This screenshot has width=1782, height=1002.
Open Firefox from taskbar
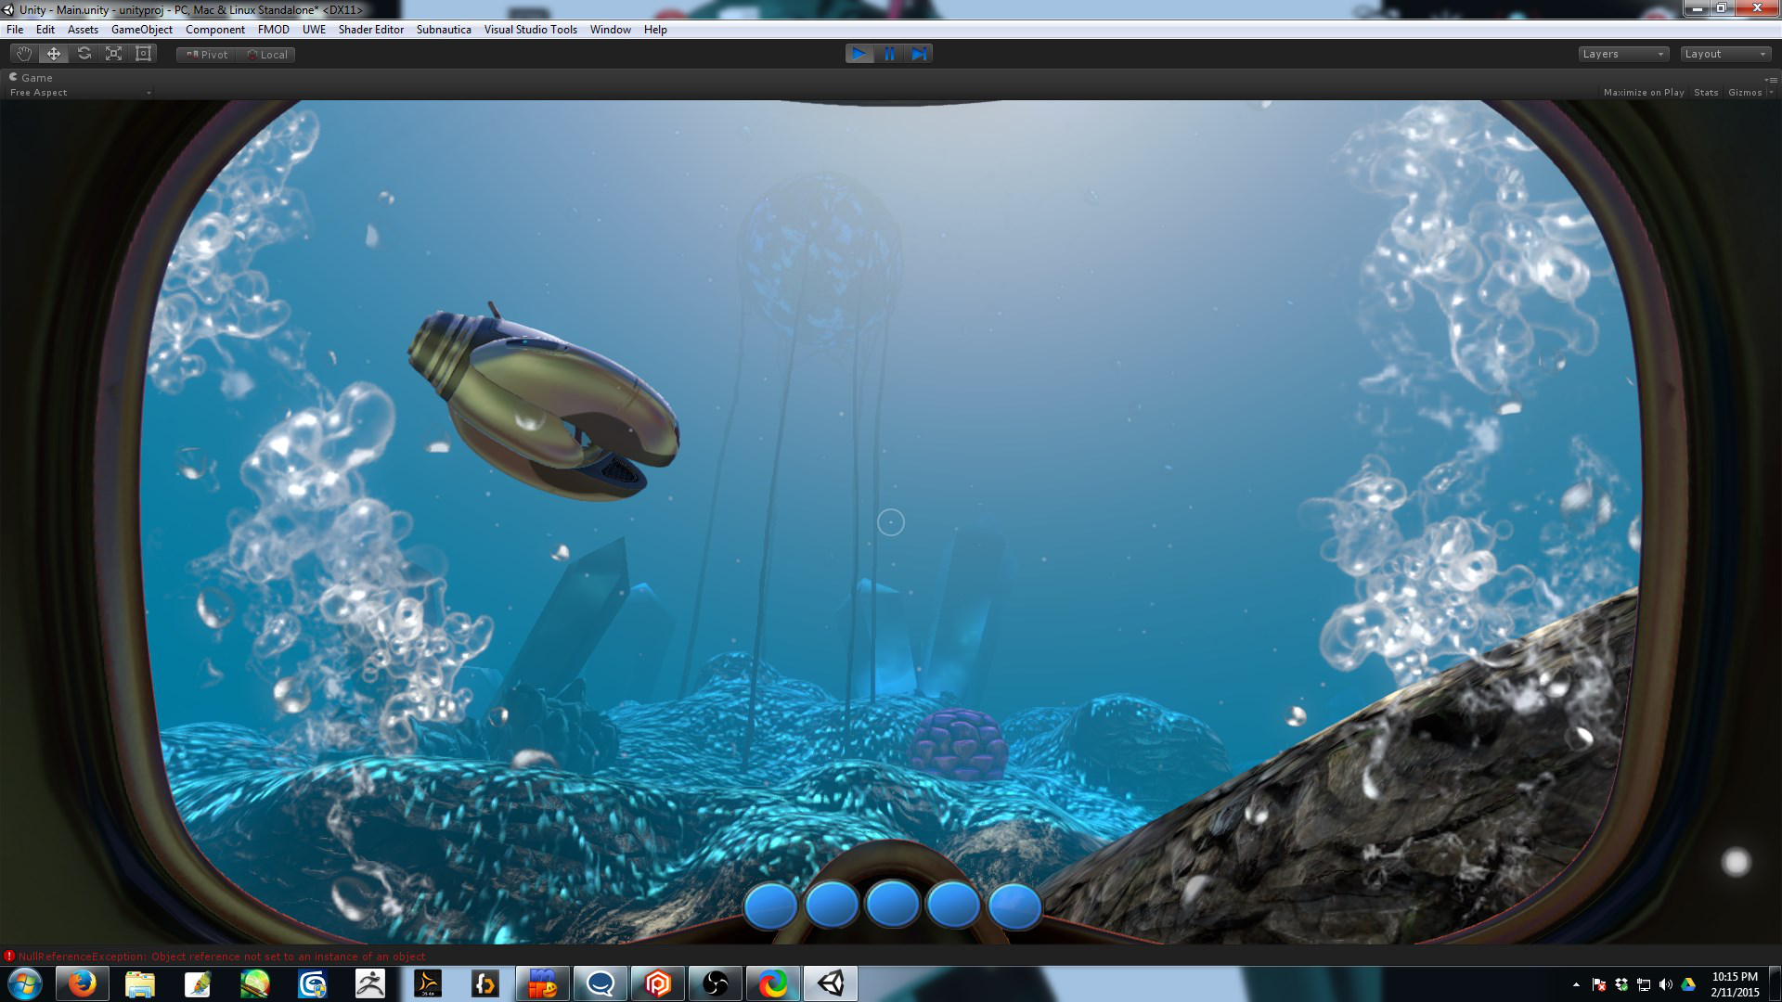click(x=83, y=983)
